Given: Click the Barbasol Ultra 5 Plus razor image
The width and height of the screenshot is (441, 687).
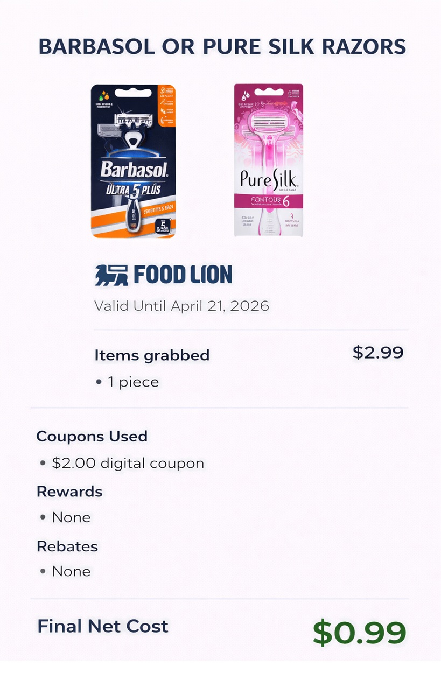Looking at the screenshot, I should click(x=133, y=160).
